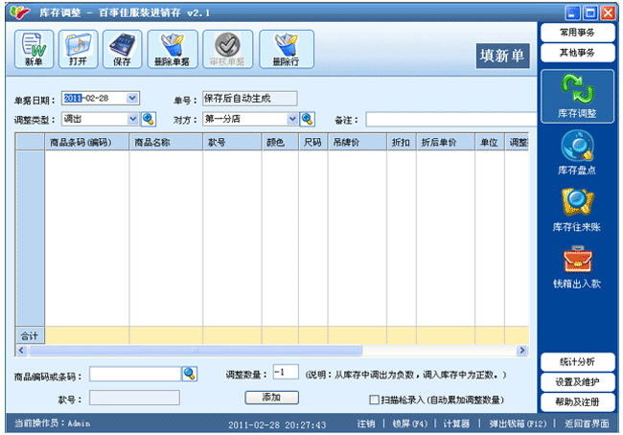623x435 pixels.
Task: Click 锁屏 (F4) in status bar
Action: [409, 424]
